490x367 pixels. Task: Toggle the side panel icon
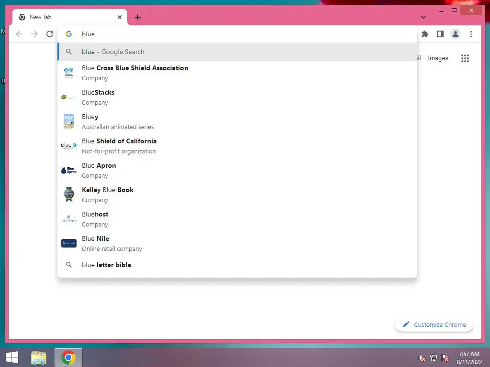pyautogui.click(x=440, y=34)
